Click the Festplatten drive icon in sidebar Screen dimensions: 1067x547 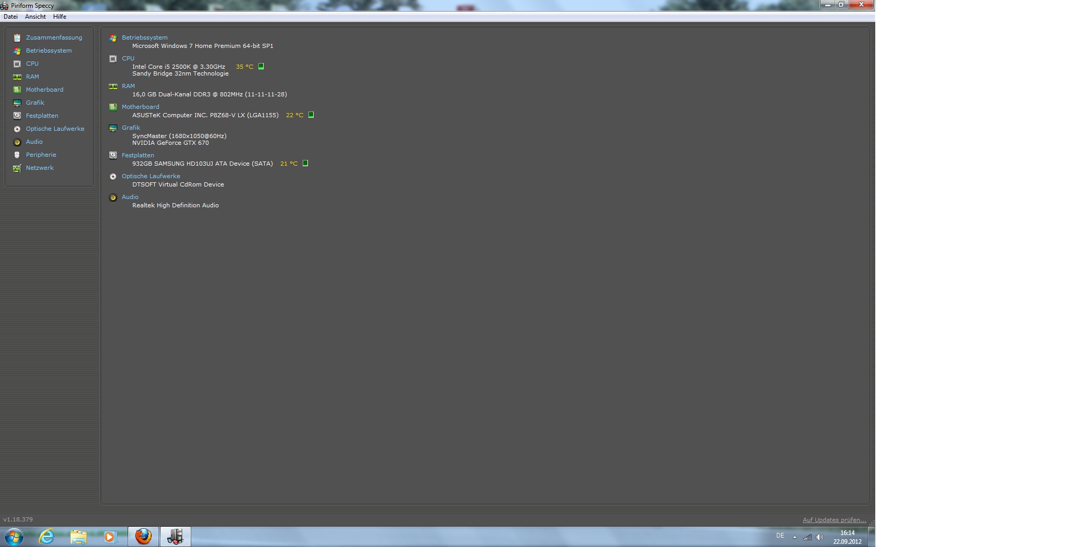[x=17, y=116]
